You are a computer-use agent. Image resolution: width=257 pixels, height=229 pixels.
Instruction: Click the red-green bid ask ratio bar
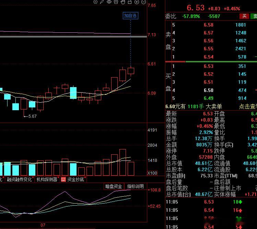click(x=211, y=62)
